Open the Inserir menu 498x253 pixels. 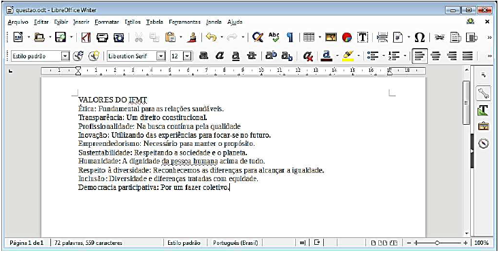tap(82, 22)
